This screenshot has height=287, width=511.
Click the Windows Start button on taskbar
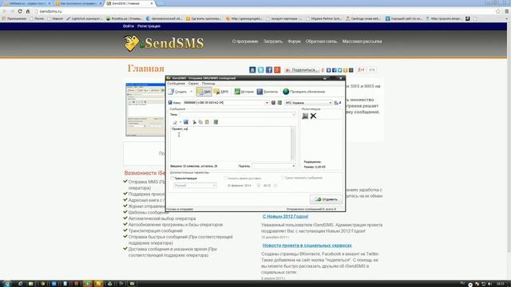tap(6, 284)
